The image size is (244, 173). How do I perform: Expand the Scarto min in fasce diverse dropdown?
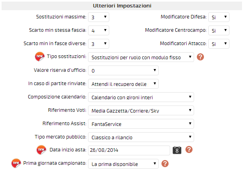click(x=99, y=44)
